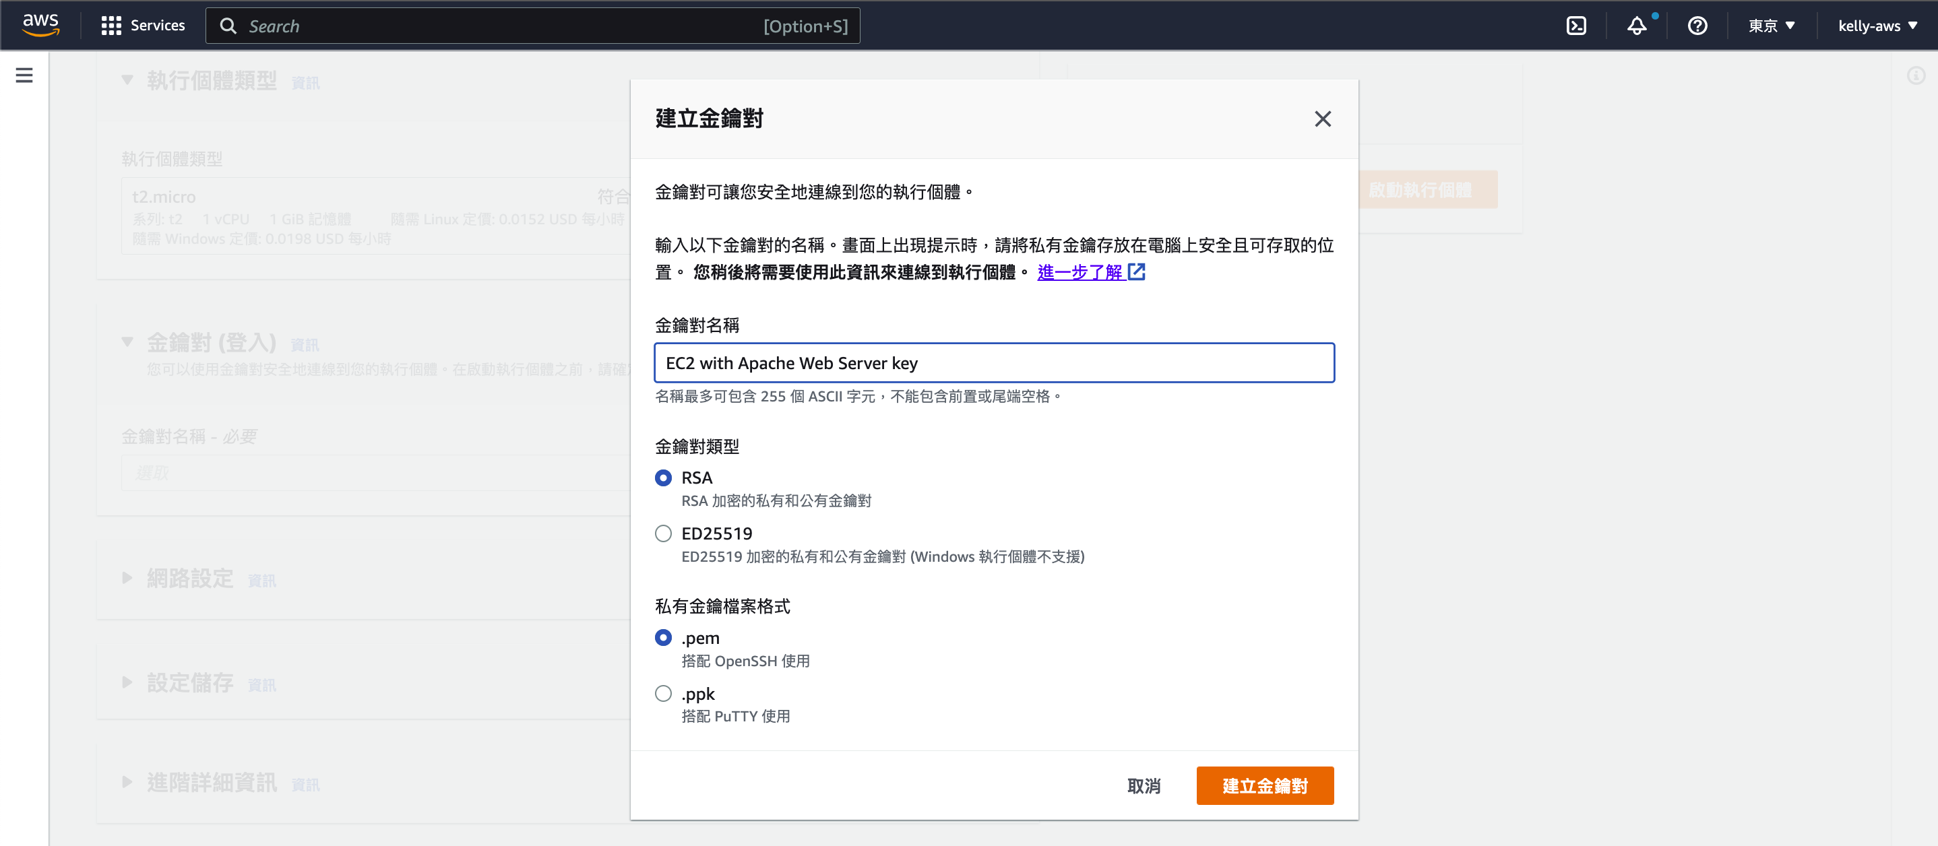Screen dimensions: 1938x846
Task: Click the 取消 button
Action: coord(1144,786)
